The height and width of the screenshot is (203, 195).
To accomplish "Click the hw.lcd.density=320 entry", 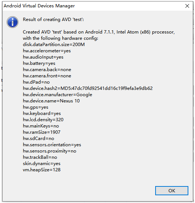I will [x=43, y=120].
